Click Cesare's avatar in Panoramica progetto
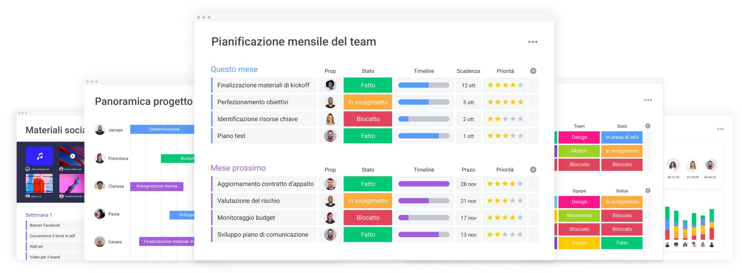 pos(100,241)
